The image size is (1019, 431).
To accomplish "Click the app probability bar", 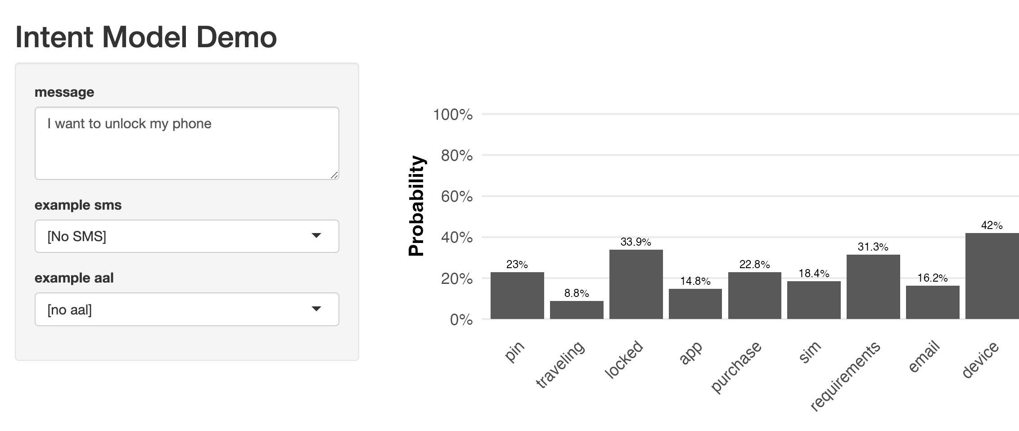I will (695, 304).
